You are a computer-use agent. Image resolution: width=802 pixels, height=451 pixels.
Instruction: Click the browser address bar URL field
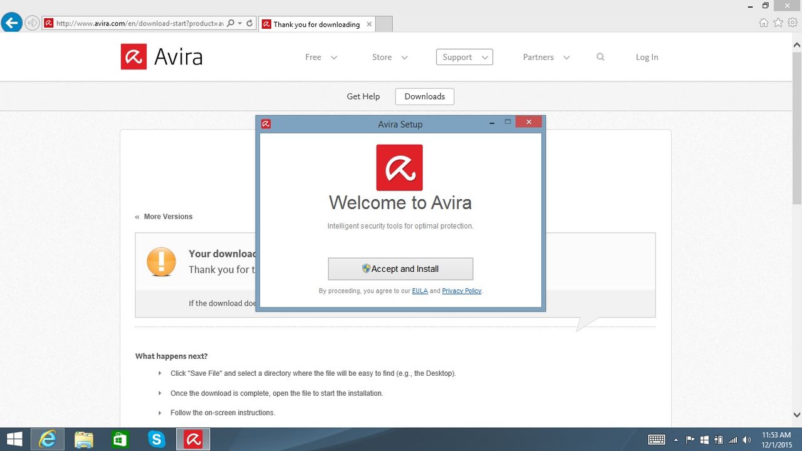139,24
